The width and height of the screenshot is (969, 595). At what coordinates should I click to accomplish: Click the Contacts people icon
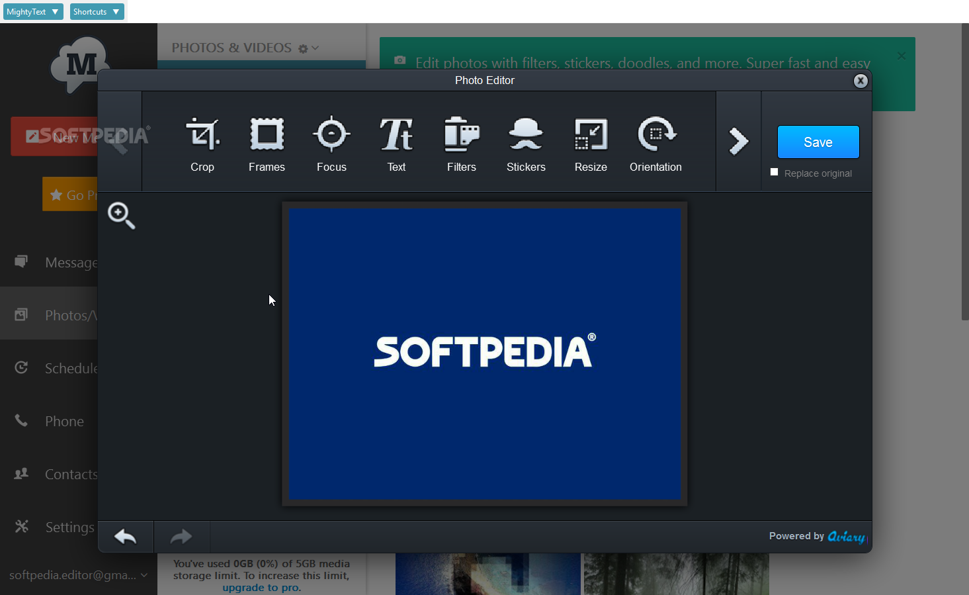[x=21, y=473]
